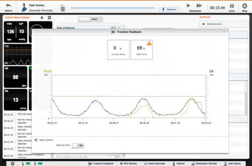This screenshot has height=166, width=252.
Task: Open the Medication Monitor tab
Action: pyautogui.click(x=204, y=163)
